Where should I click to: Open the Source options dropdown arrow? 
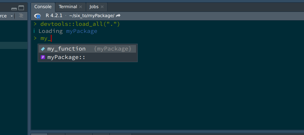point(12,16)
